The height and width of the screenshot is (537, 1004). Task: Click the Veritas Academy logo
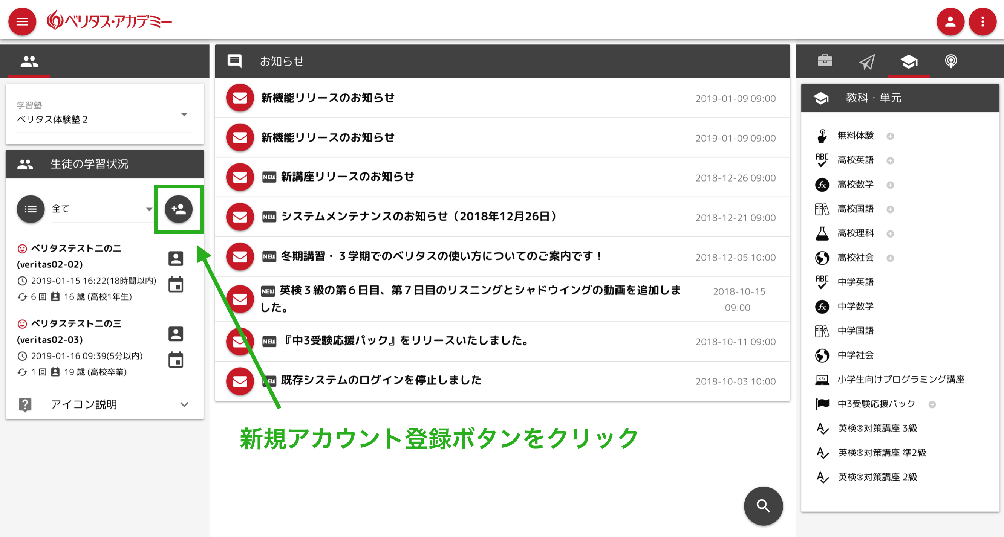pos(109,20)
